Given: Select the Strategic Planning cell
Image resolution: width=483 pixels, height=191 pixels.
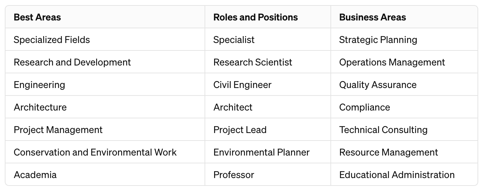Looking at the screenshot, I should [378, 40].
